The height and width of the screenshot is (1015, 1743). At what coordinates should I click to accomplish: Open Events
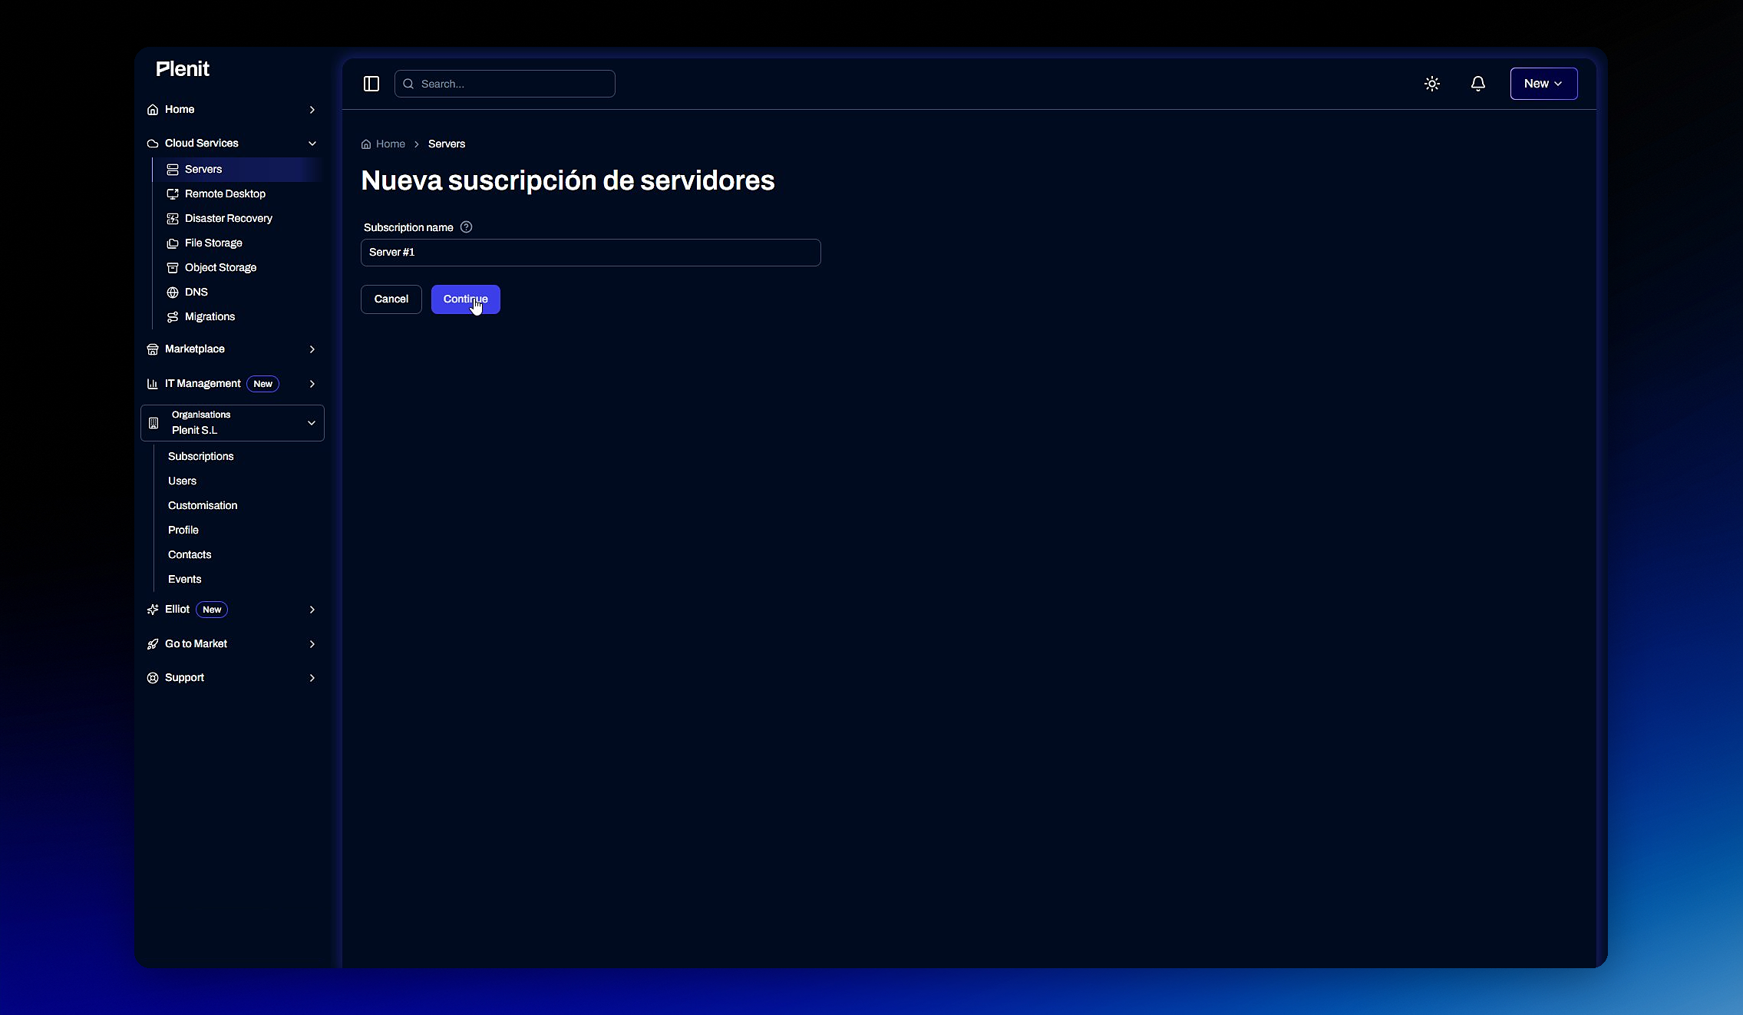pyautogui.click(x=185, y=580)
